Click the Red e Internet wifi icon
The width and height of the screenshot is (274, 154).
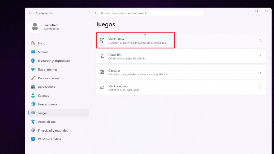pos(33,69)
